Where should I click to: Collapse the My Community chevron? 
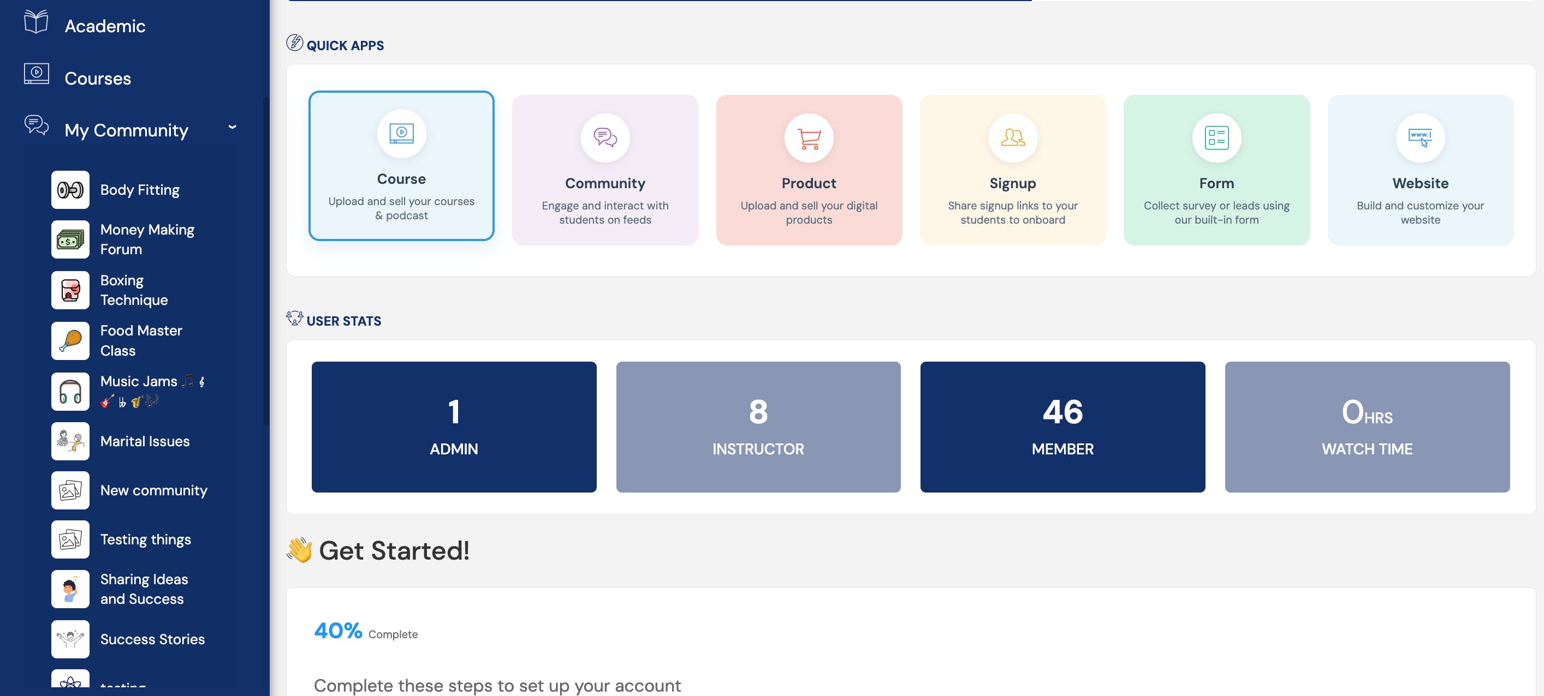click(x=232, y=127)
